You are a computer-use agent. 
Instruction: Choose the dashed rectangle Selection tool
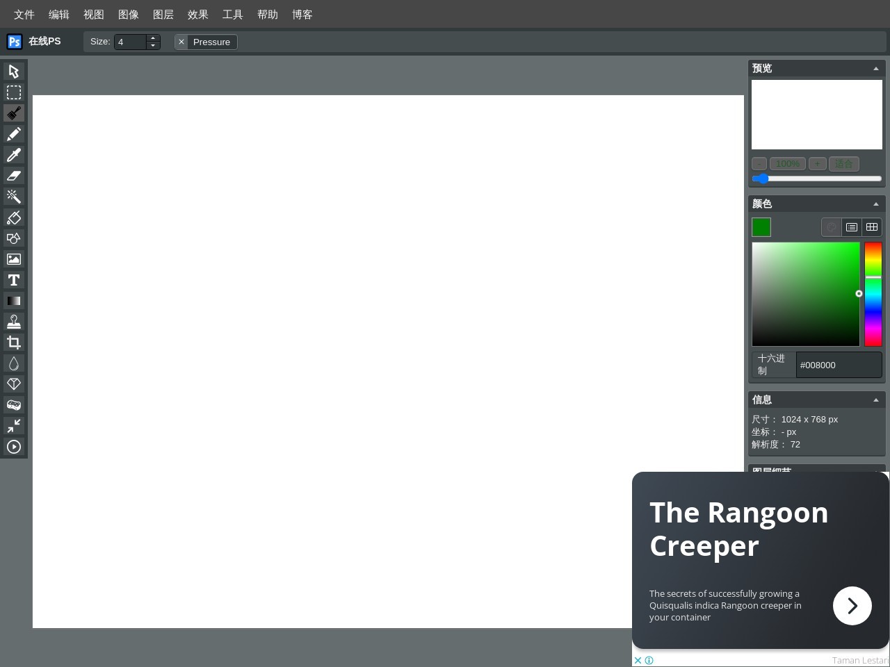tap(14, 92)
